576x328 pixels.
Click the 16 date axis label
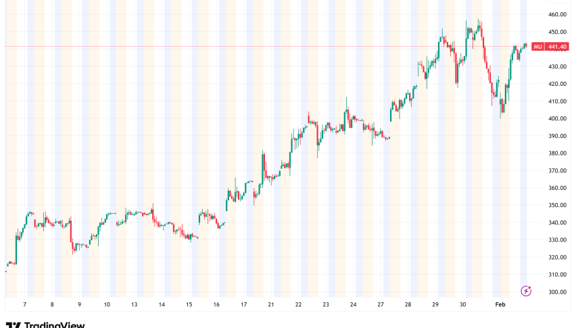pyautogui.click(x=215, y=305)
